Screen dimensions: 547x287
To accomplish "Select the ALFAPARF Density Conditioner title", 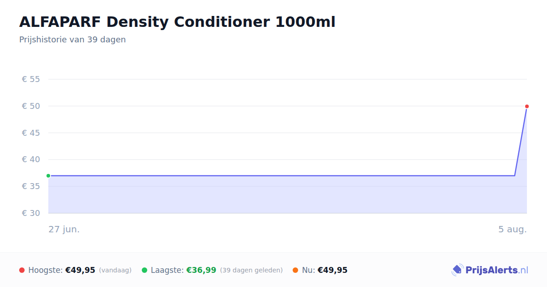I will point(177,22).
